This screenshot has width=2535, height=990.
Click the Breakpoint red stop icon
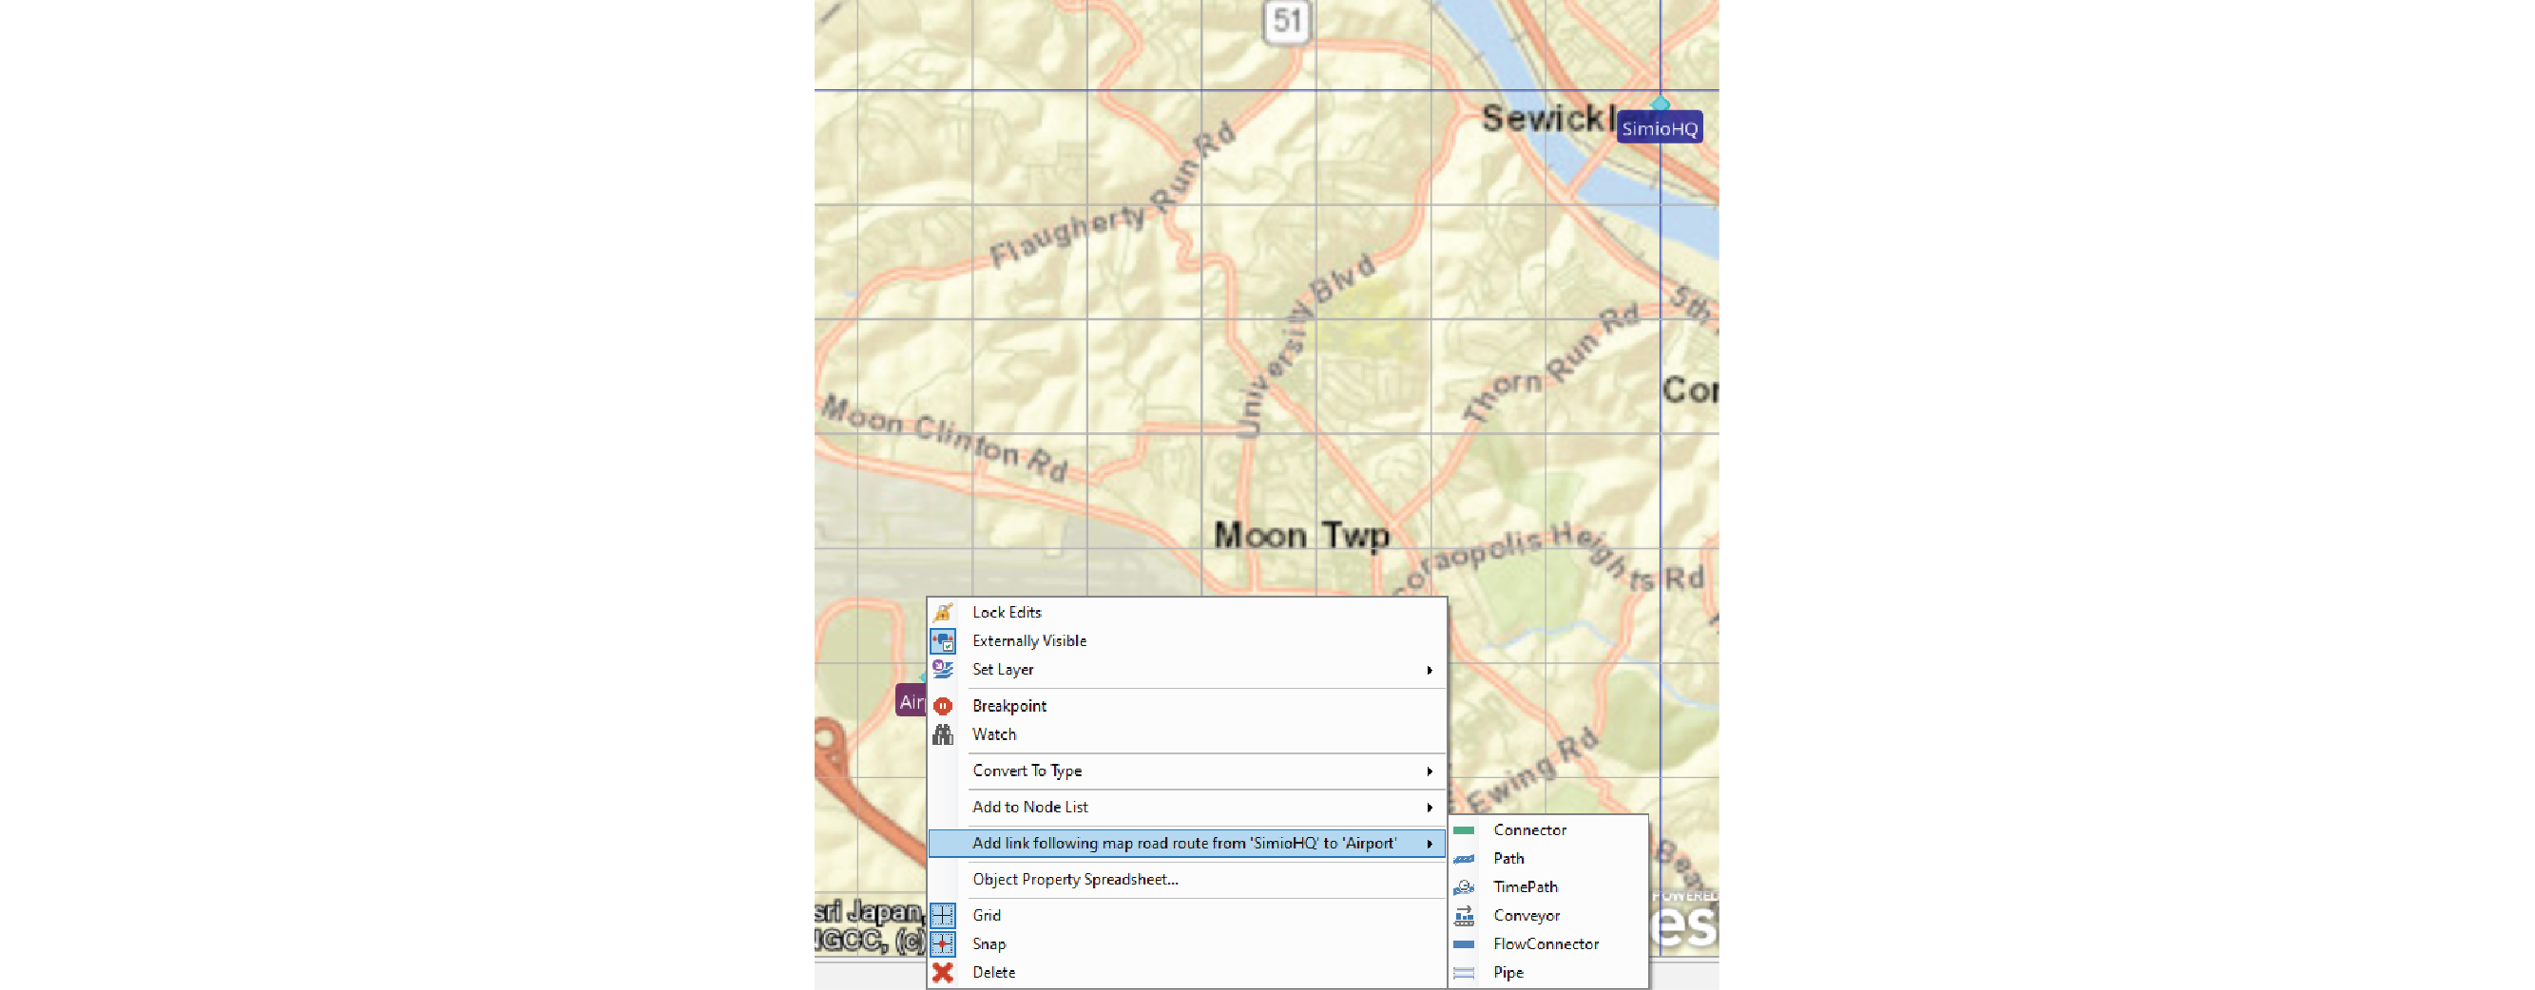coord(943,706)
